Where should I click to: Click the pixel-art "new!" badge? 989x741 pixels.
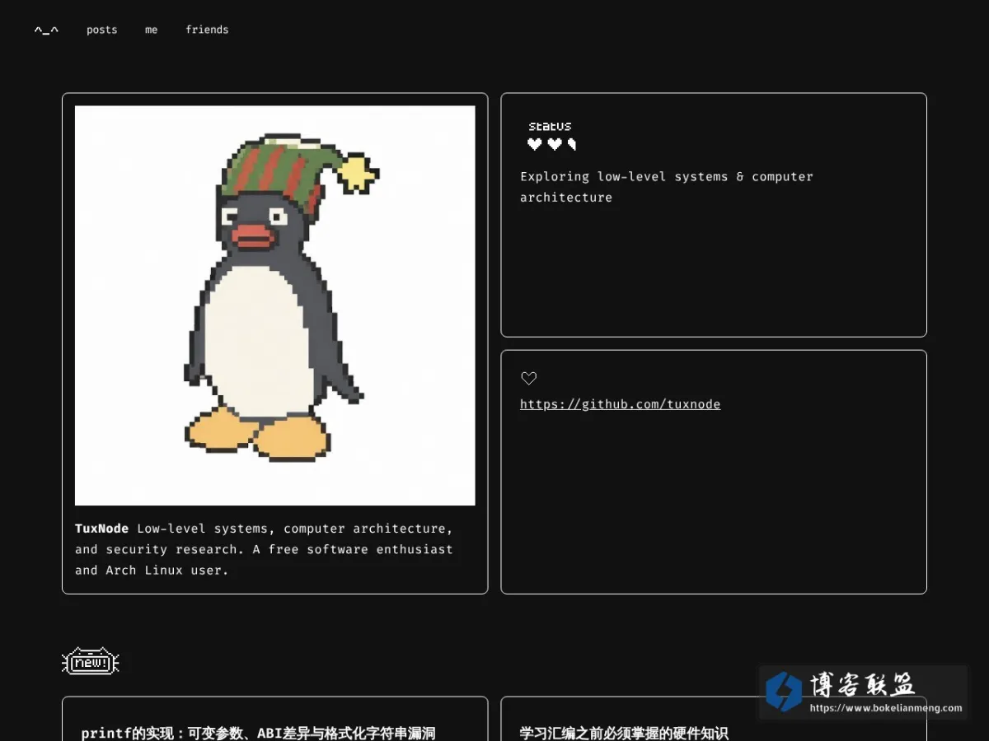pyautogui.click(x=91, y=661)
